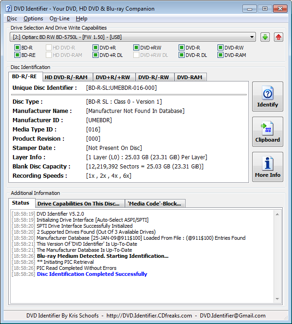Click the Disc Type value text

pyautogui.click(x=124, y=102)
